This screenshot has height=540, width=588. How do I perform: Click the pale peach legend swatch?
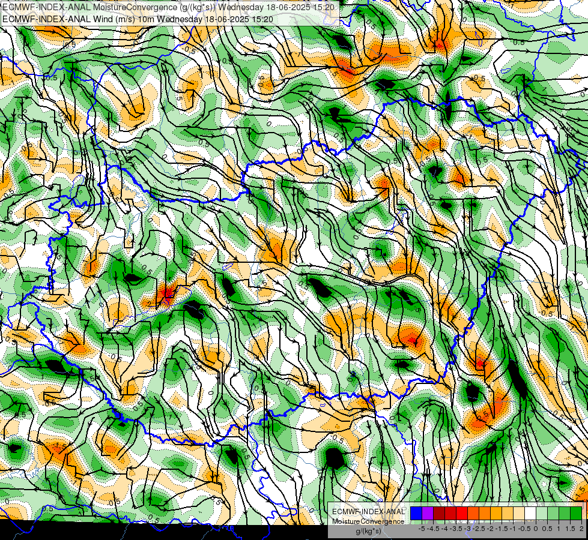coord(519,514)
